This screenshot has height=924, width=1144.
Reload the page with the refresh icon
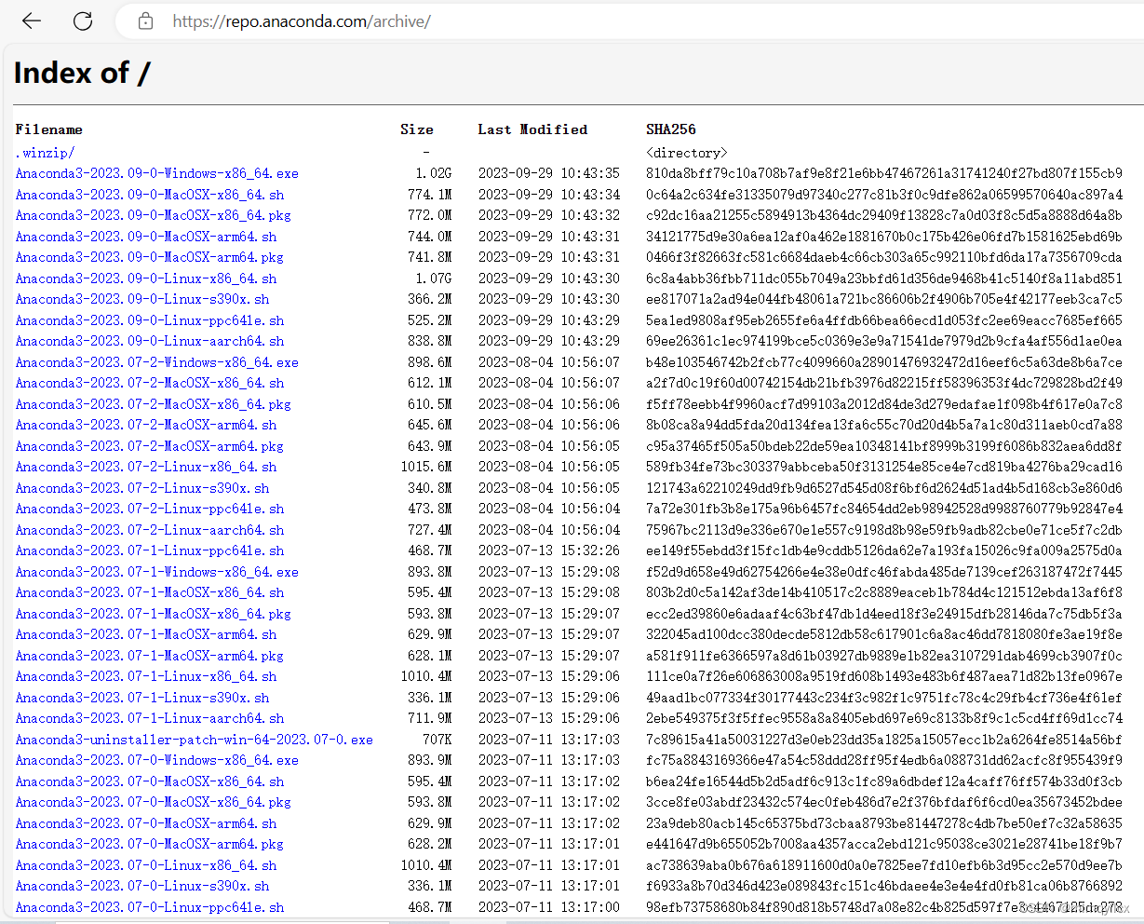(83, 21)
